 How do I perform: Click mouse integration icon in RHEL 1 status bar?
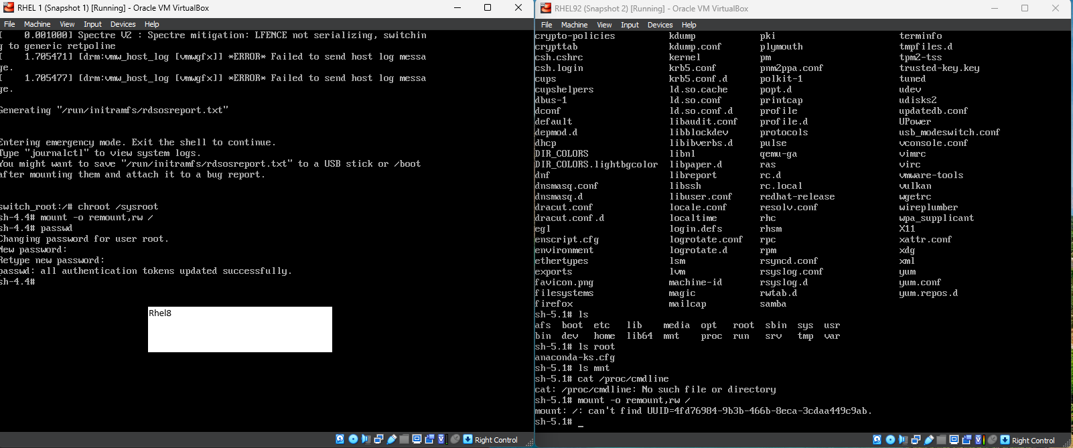point(455,439)
